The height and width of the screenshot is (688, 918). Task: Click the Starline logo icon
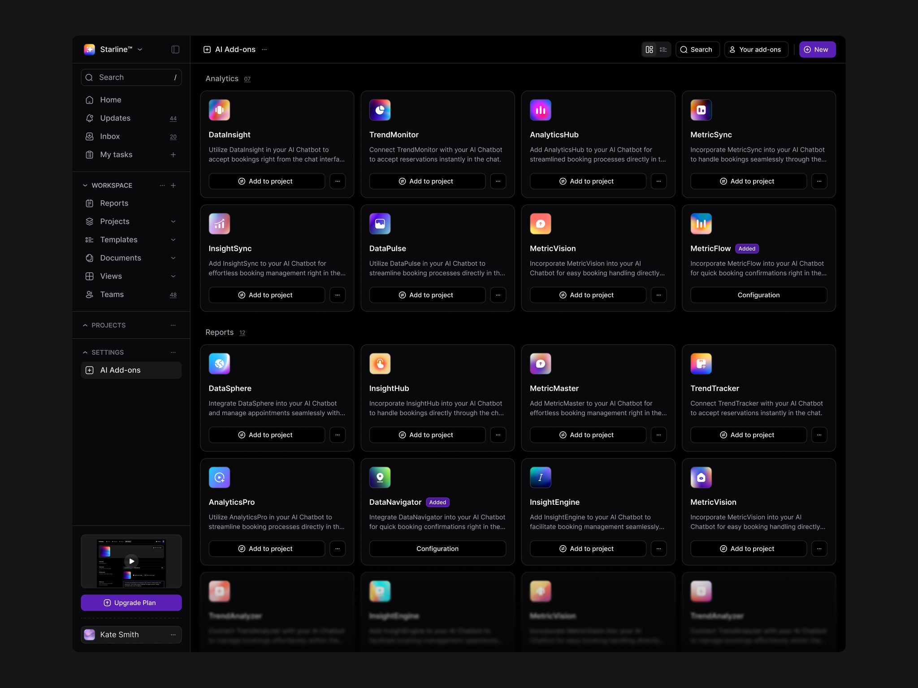tap(90, 49)
